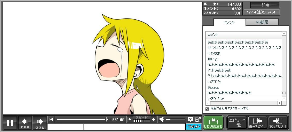The height and width of the screenshot is (132, 292).
Task: Click the モドル rewind arrow button
Action: pyautogui.click(x=25, y=123)
